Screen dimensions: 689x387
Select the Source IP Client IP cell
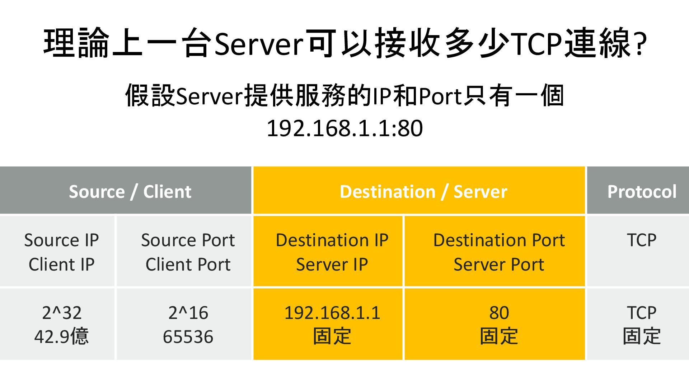coord(57,251)
